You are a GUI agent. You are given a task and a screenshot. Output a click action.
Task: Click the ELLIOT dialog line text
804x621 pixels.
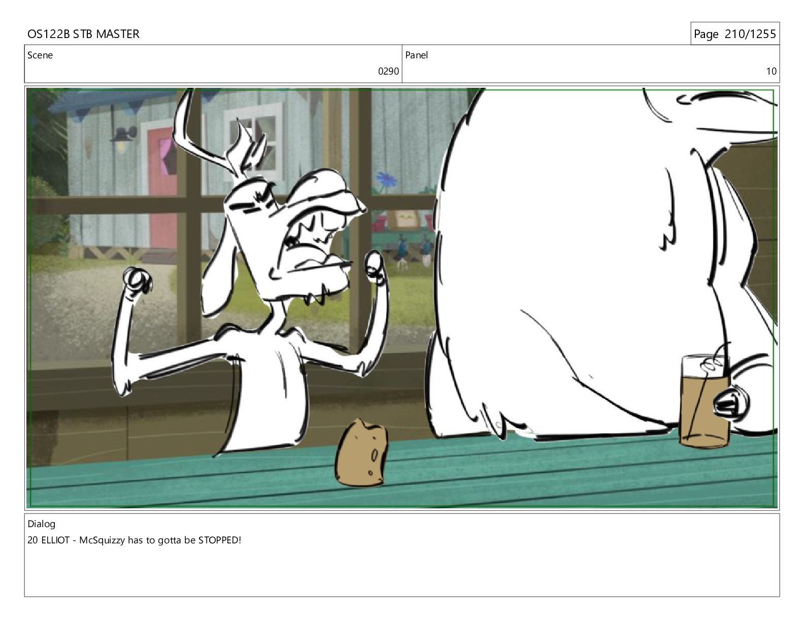(x=135, y=540)
